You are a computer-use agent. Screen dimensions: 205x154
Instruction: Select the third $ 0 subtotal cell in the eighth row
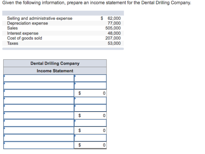(x=90, y=130)
